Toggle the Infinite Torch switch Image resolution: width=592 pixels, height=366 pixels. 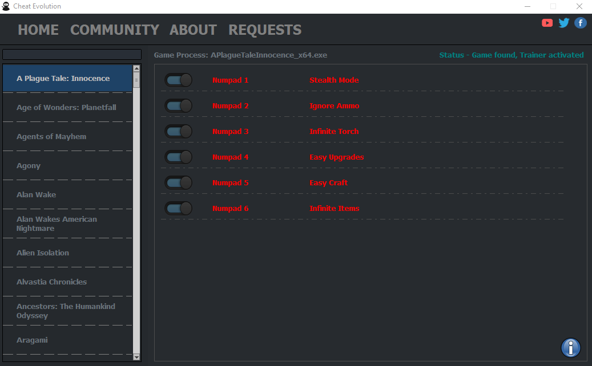179,131
